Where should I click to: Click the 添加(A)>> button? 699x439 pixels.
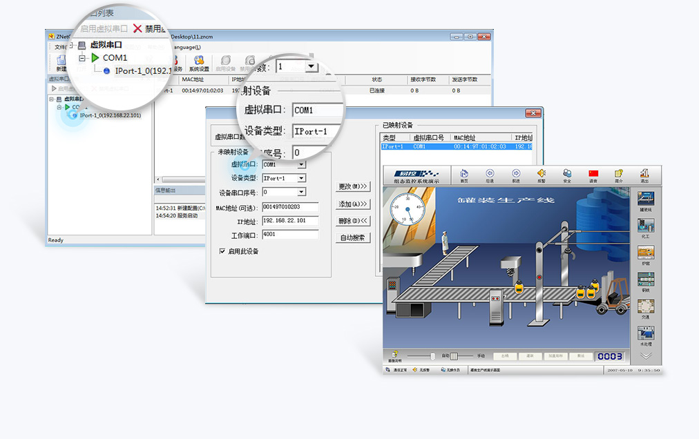coord(353,204)
